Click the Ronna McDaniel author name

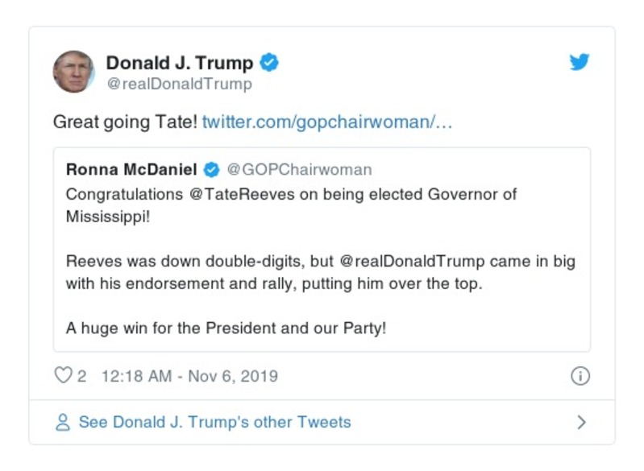tap(132, 170)
